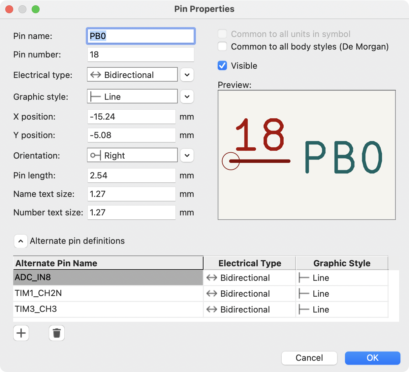The width and height of the screenshot is (409, 372).
Task: Open the Graphic style dropdown arrow
Action: click(187, 97)
